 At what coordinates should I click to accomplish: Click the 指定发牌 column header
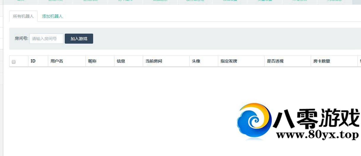[229, 61]
